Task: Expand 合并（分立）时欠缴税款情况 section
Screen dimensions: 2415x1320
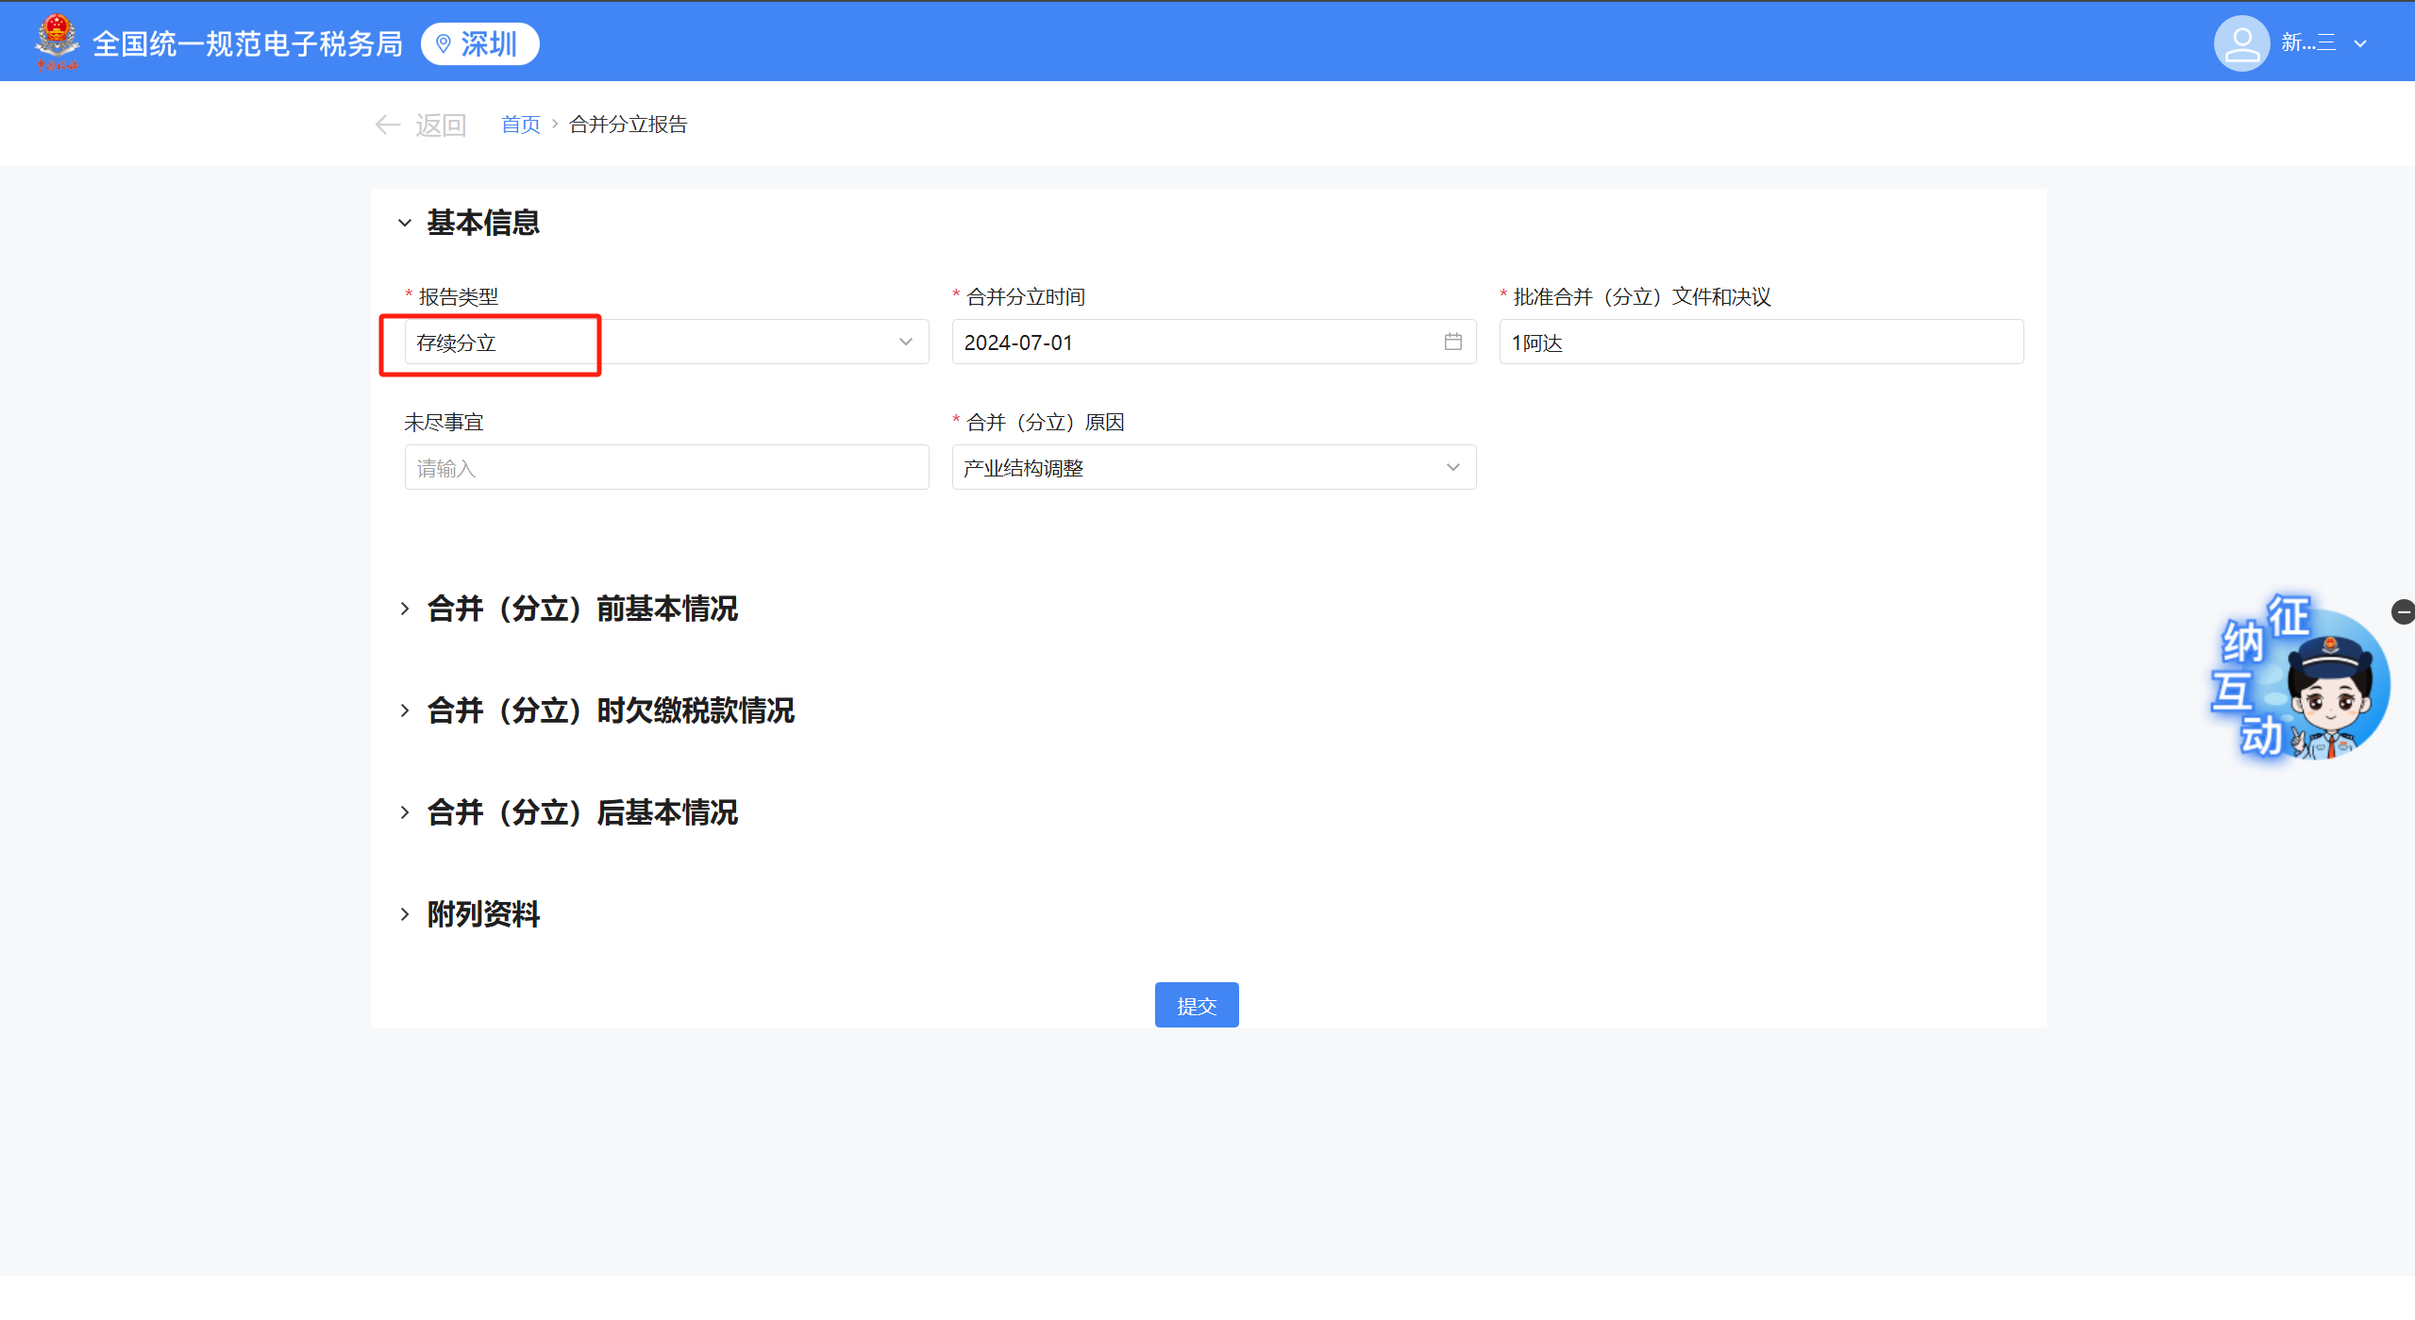Action: (405, 710)
